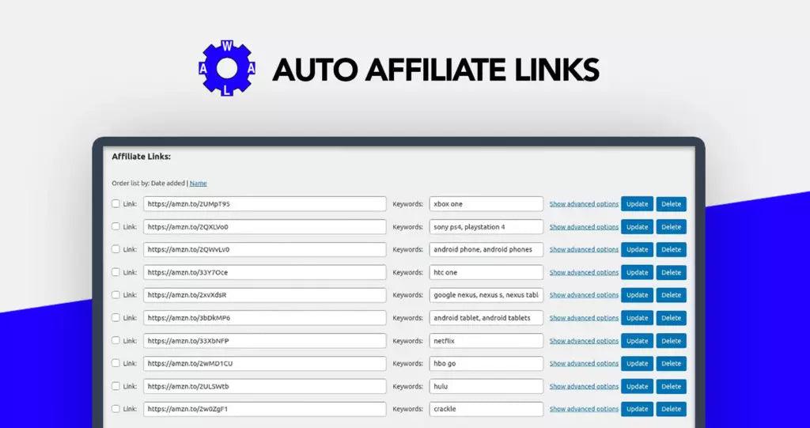Update the android phone keywords row
The image size is (810, 428).
(x=637, y=250)
